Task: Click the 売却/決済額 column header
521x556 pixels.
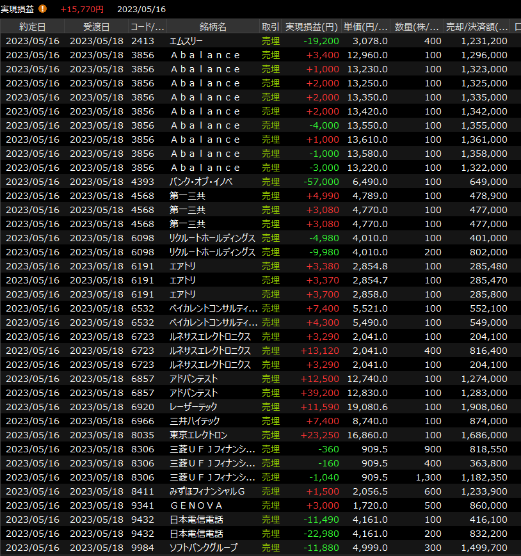Action: pos(477,27)
